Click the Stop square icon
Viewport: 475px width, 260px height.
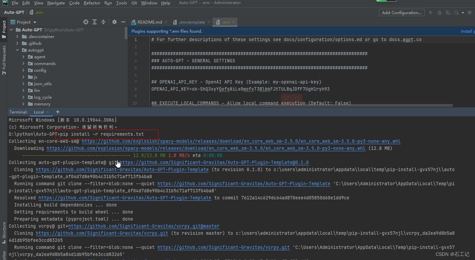[x=469, y=12]
